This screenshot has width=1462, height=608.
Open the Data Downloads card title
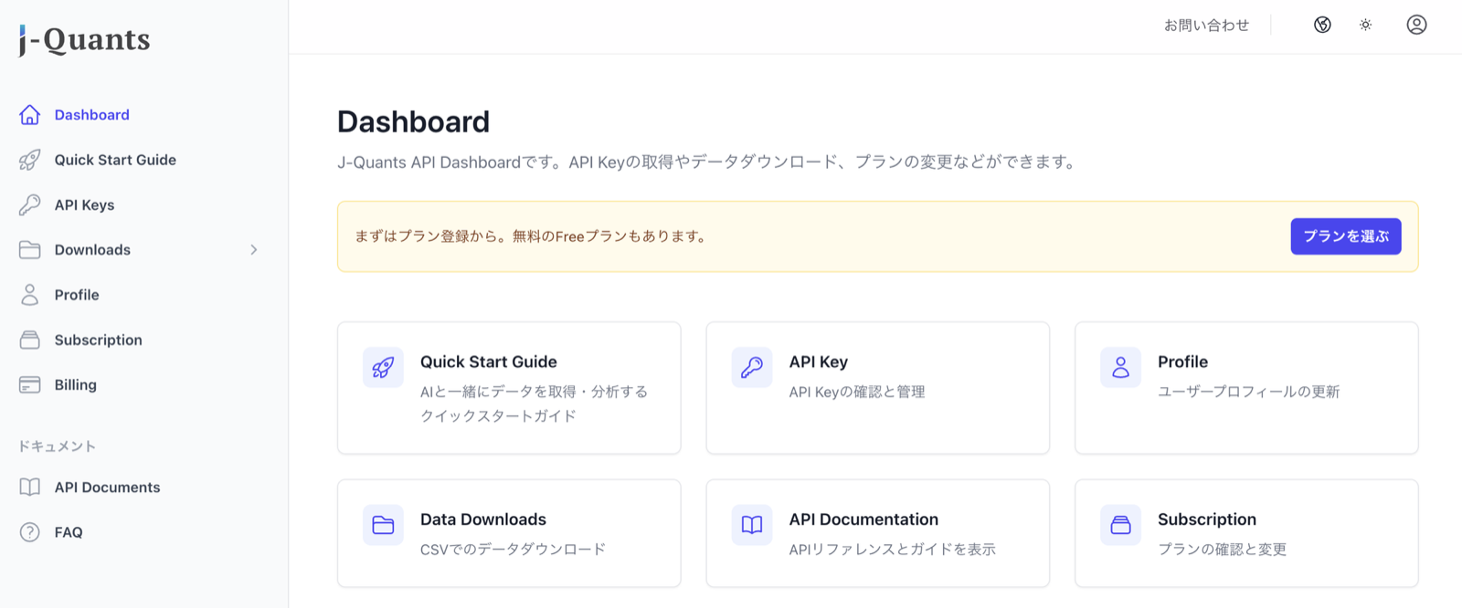click(483, 519)
